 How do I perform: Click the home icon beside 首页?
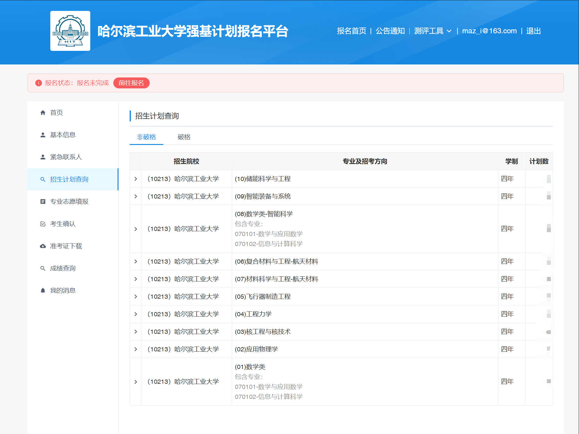pos(43,113)
